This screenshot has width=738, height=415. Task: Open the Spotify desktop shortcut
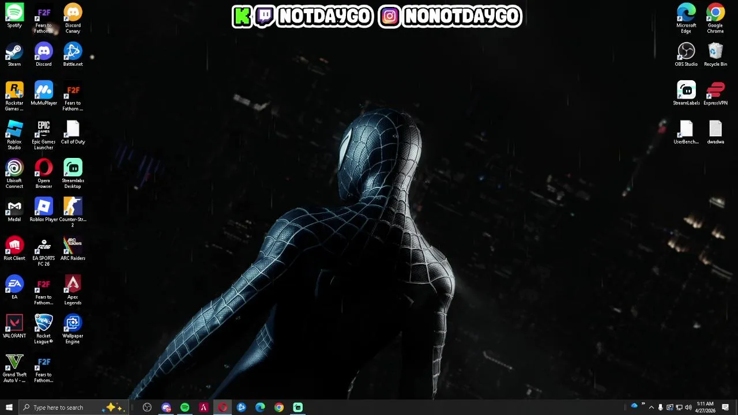pyautogui.click(x=14, y=16)
